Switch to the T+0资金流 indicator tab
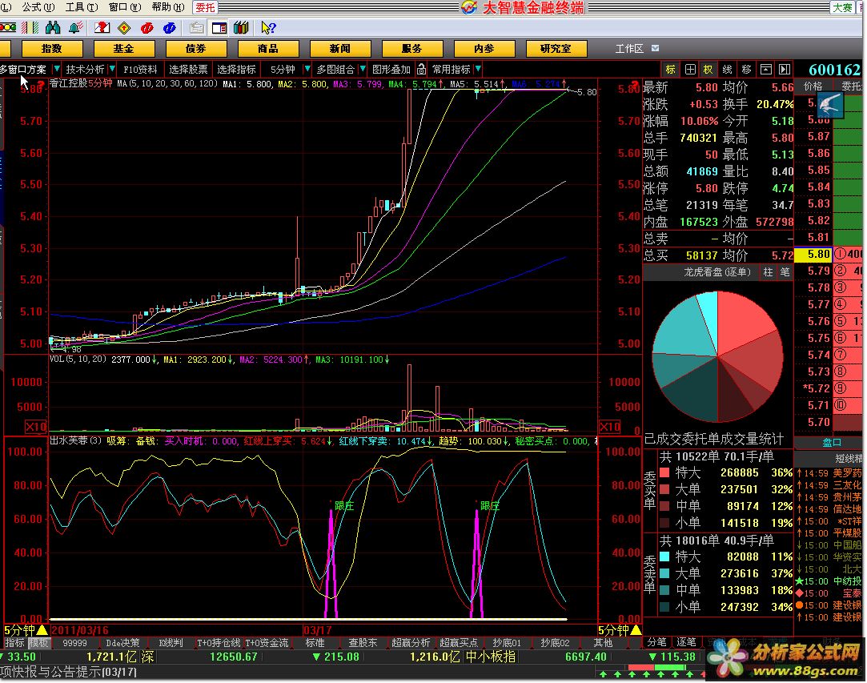 (x=267, y=643)
